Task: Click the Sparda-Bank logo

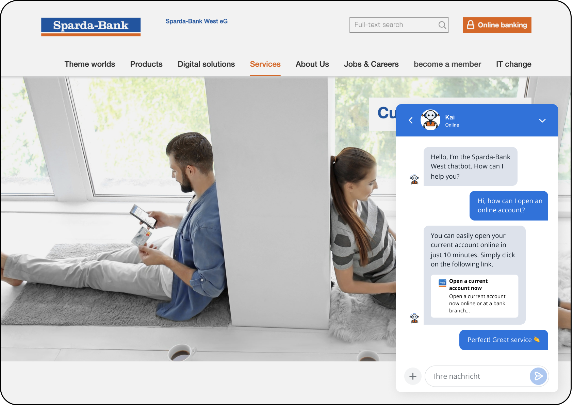Action: click(x=91, y=27)
